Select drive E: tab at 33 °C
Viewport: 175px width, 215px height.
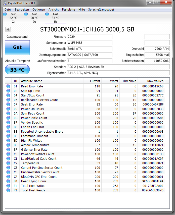click(56, 18)
